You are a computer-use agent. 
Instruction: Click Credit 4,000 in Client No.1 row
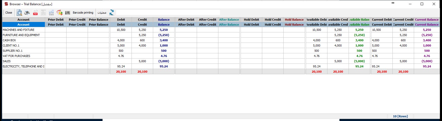tap(142, 45)
